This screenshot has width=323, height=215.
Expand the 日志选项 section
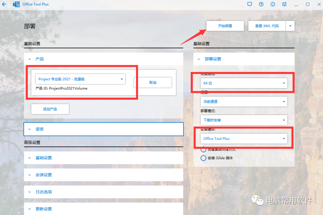[103, 192]
